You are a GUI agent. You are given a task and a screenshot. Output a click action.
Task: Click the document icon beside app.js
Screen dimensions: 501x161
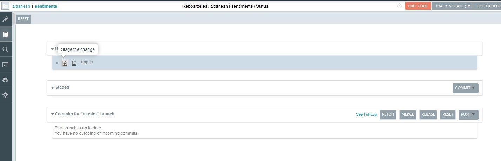coord(74,63)
